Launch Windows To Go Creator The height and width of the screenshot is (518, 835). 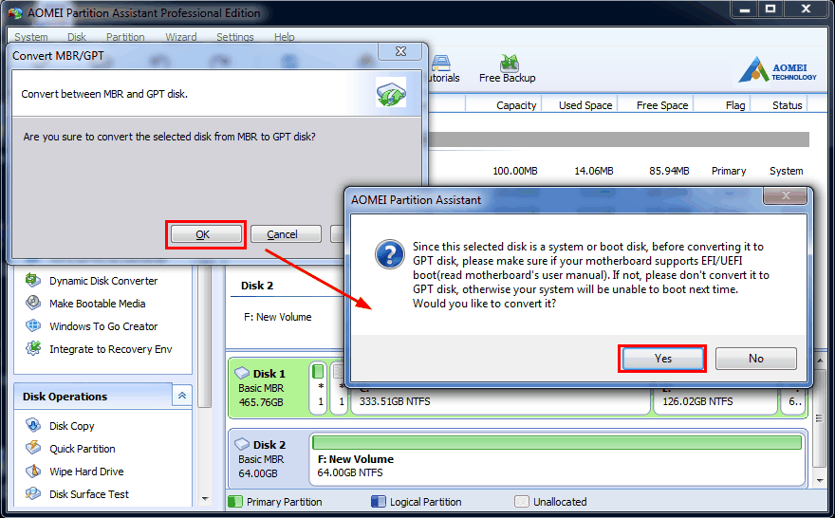coord(103,326)
